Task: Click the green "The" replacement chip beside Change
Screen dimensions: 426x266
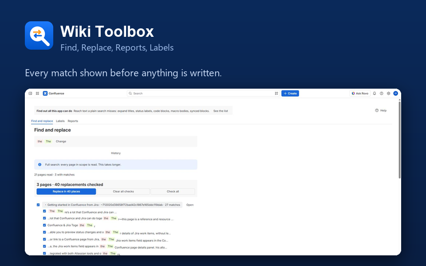Action: tap(48, 141)
